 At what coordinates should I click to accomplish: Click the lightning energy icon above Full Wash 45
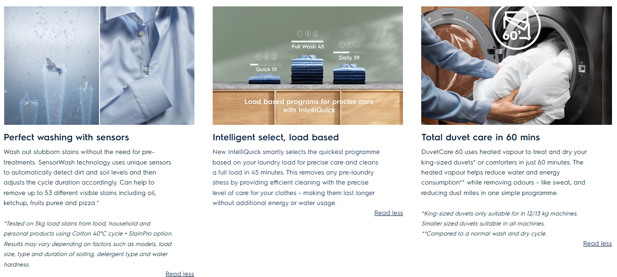point(308,34)
